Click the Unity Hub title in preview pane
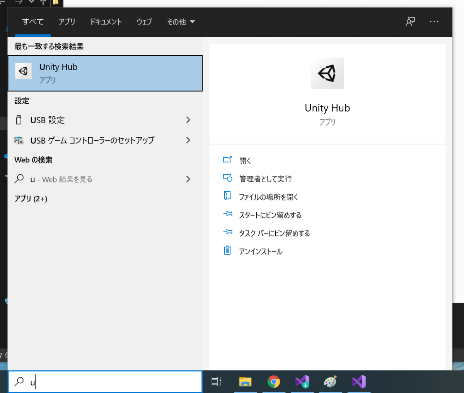 (327, 108)
